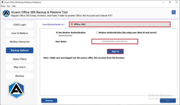Close the Aryson application window
This screenshot has height=105, width=180.
pos(176,2)
